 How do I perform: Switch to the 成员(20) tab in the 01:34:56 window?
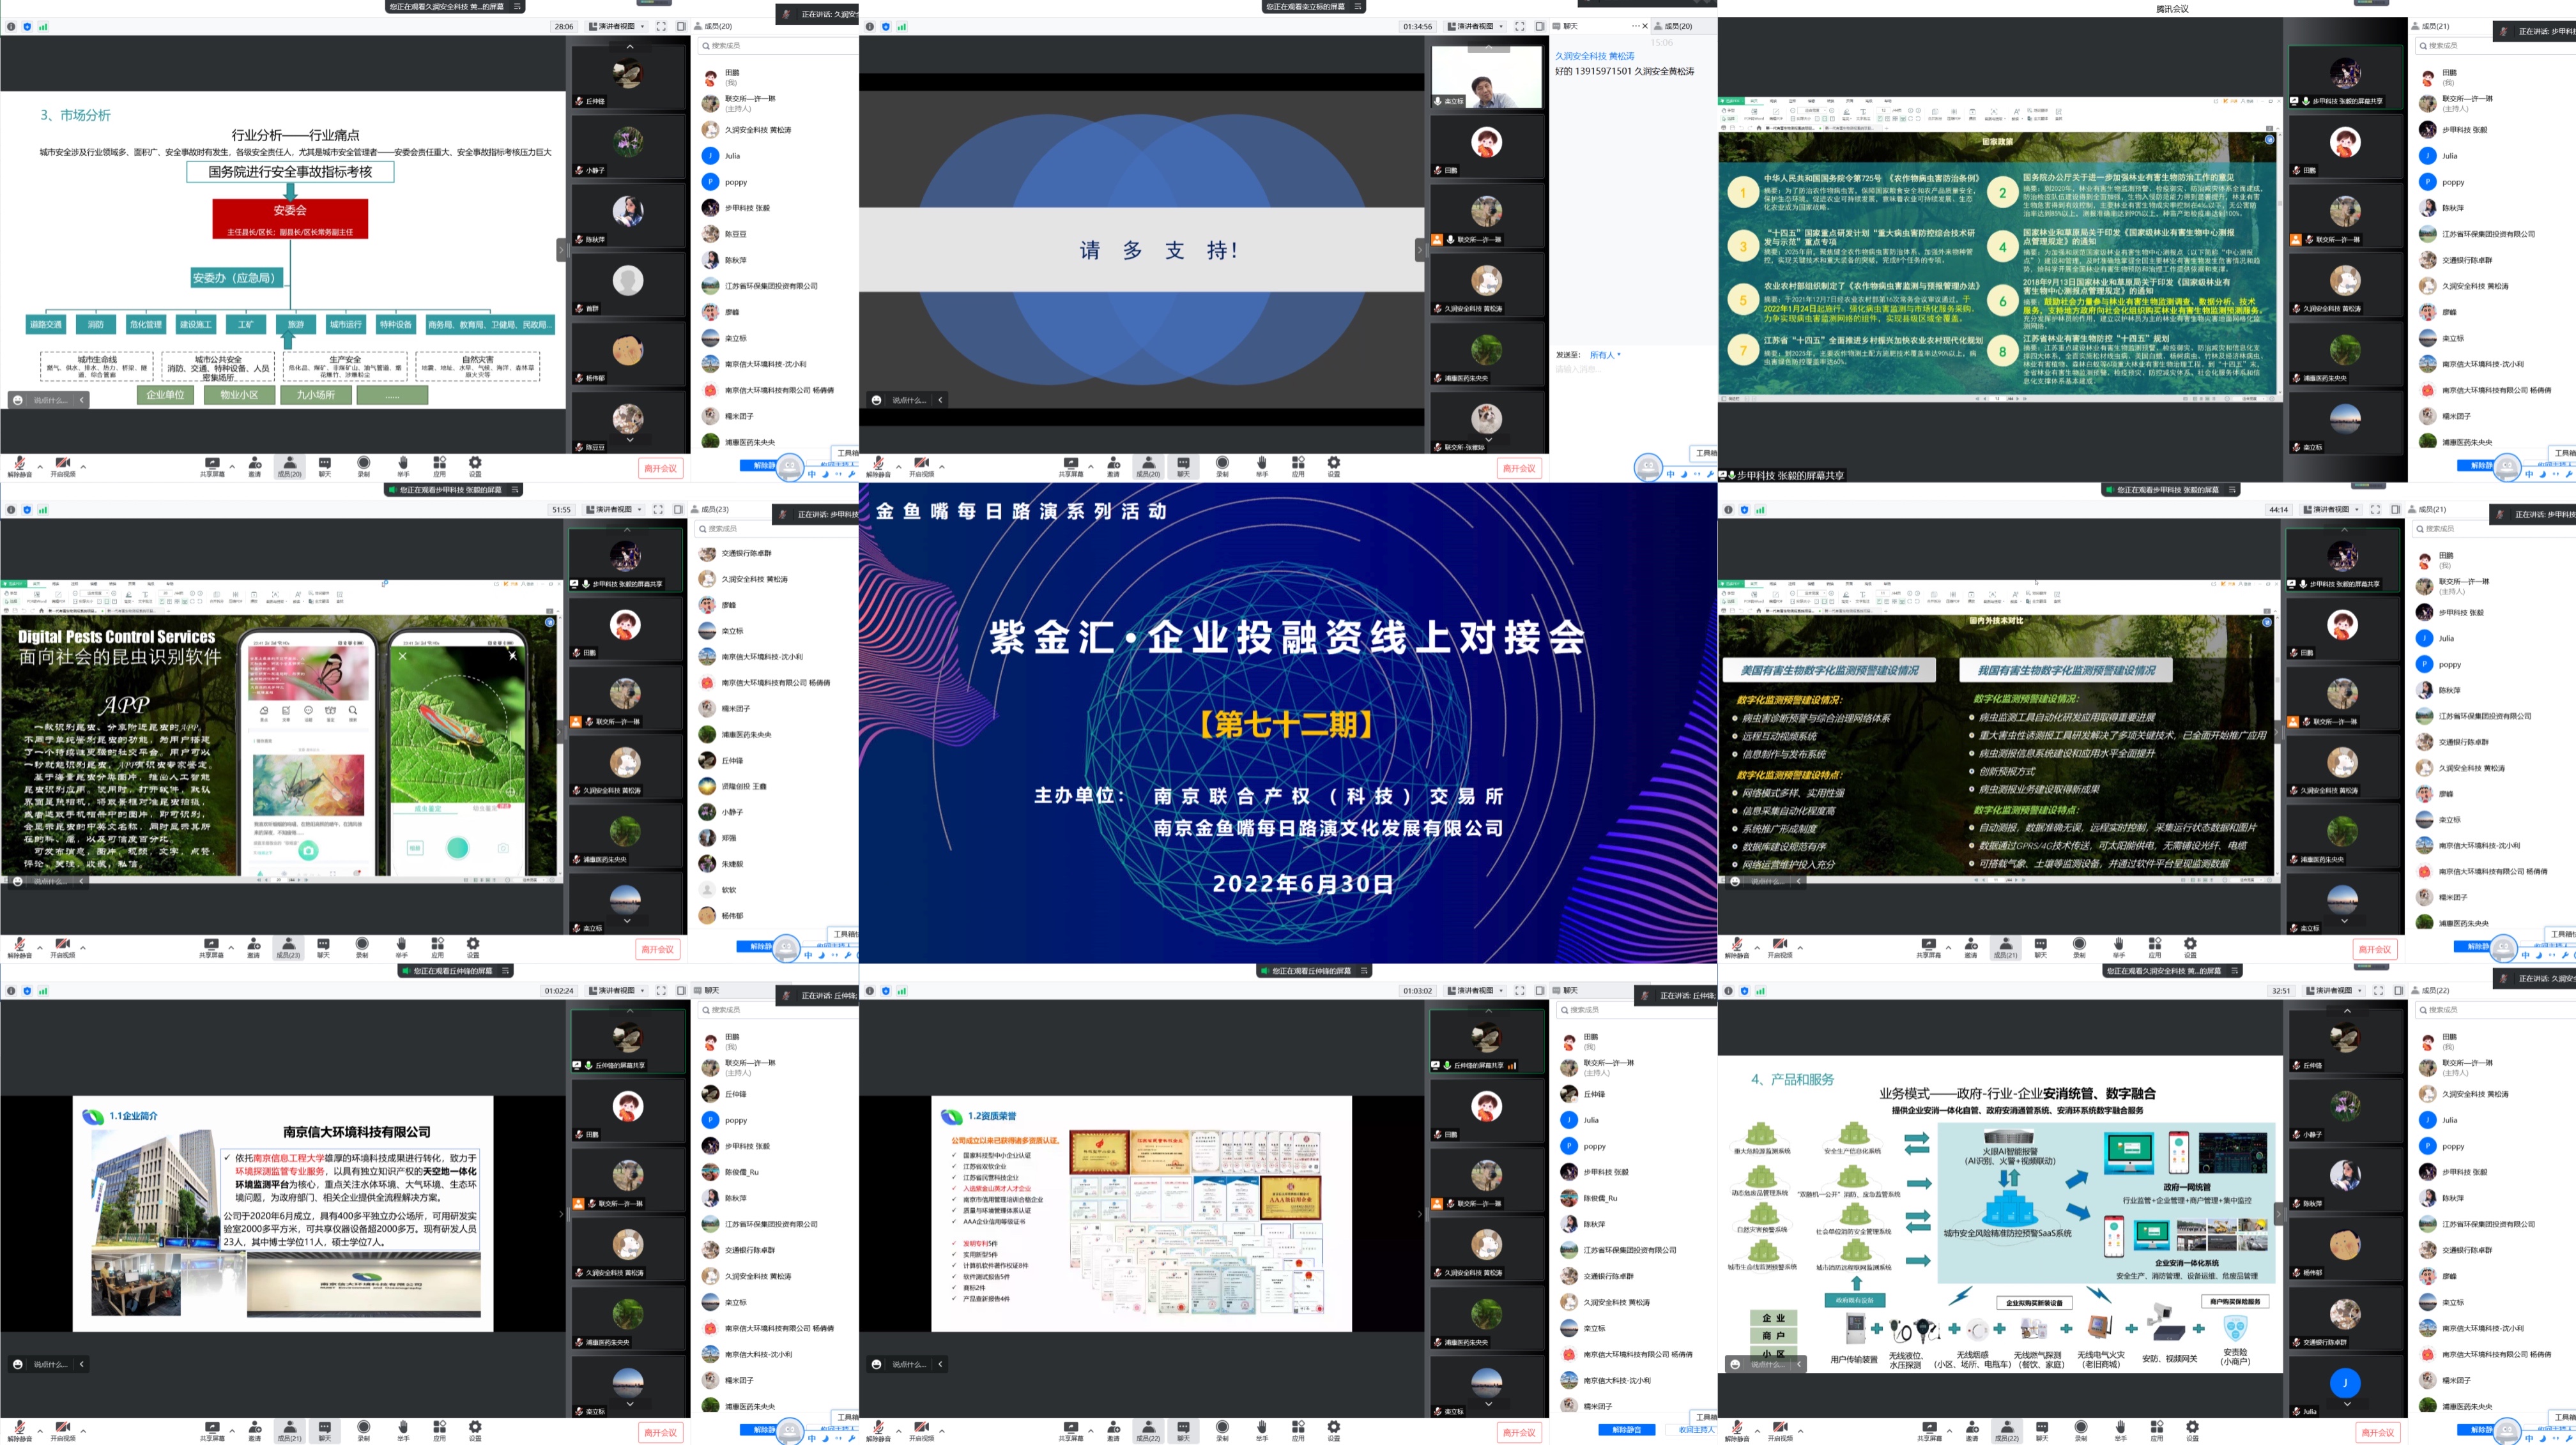pos(1674,26)
